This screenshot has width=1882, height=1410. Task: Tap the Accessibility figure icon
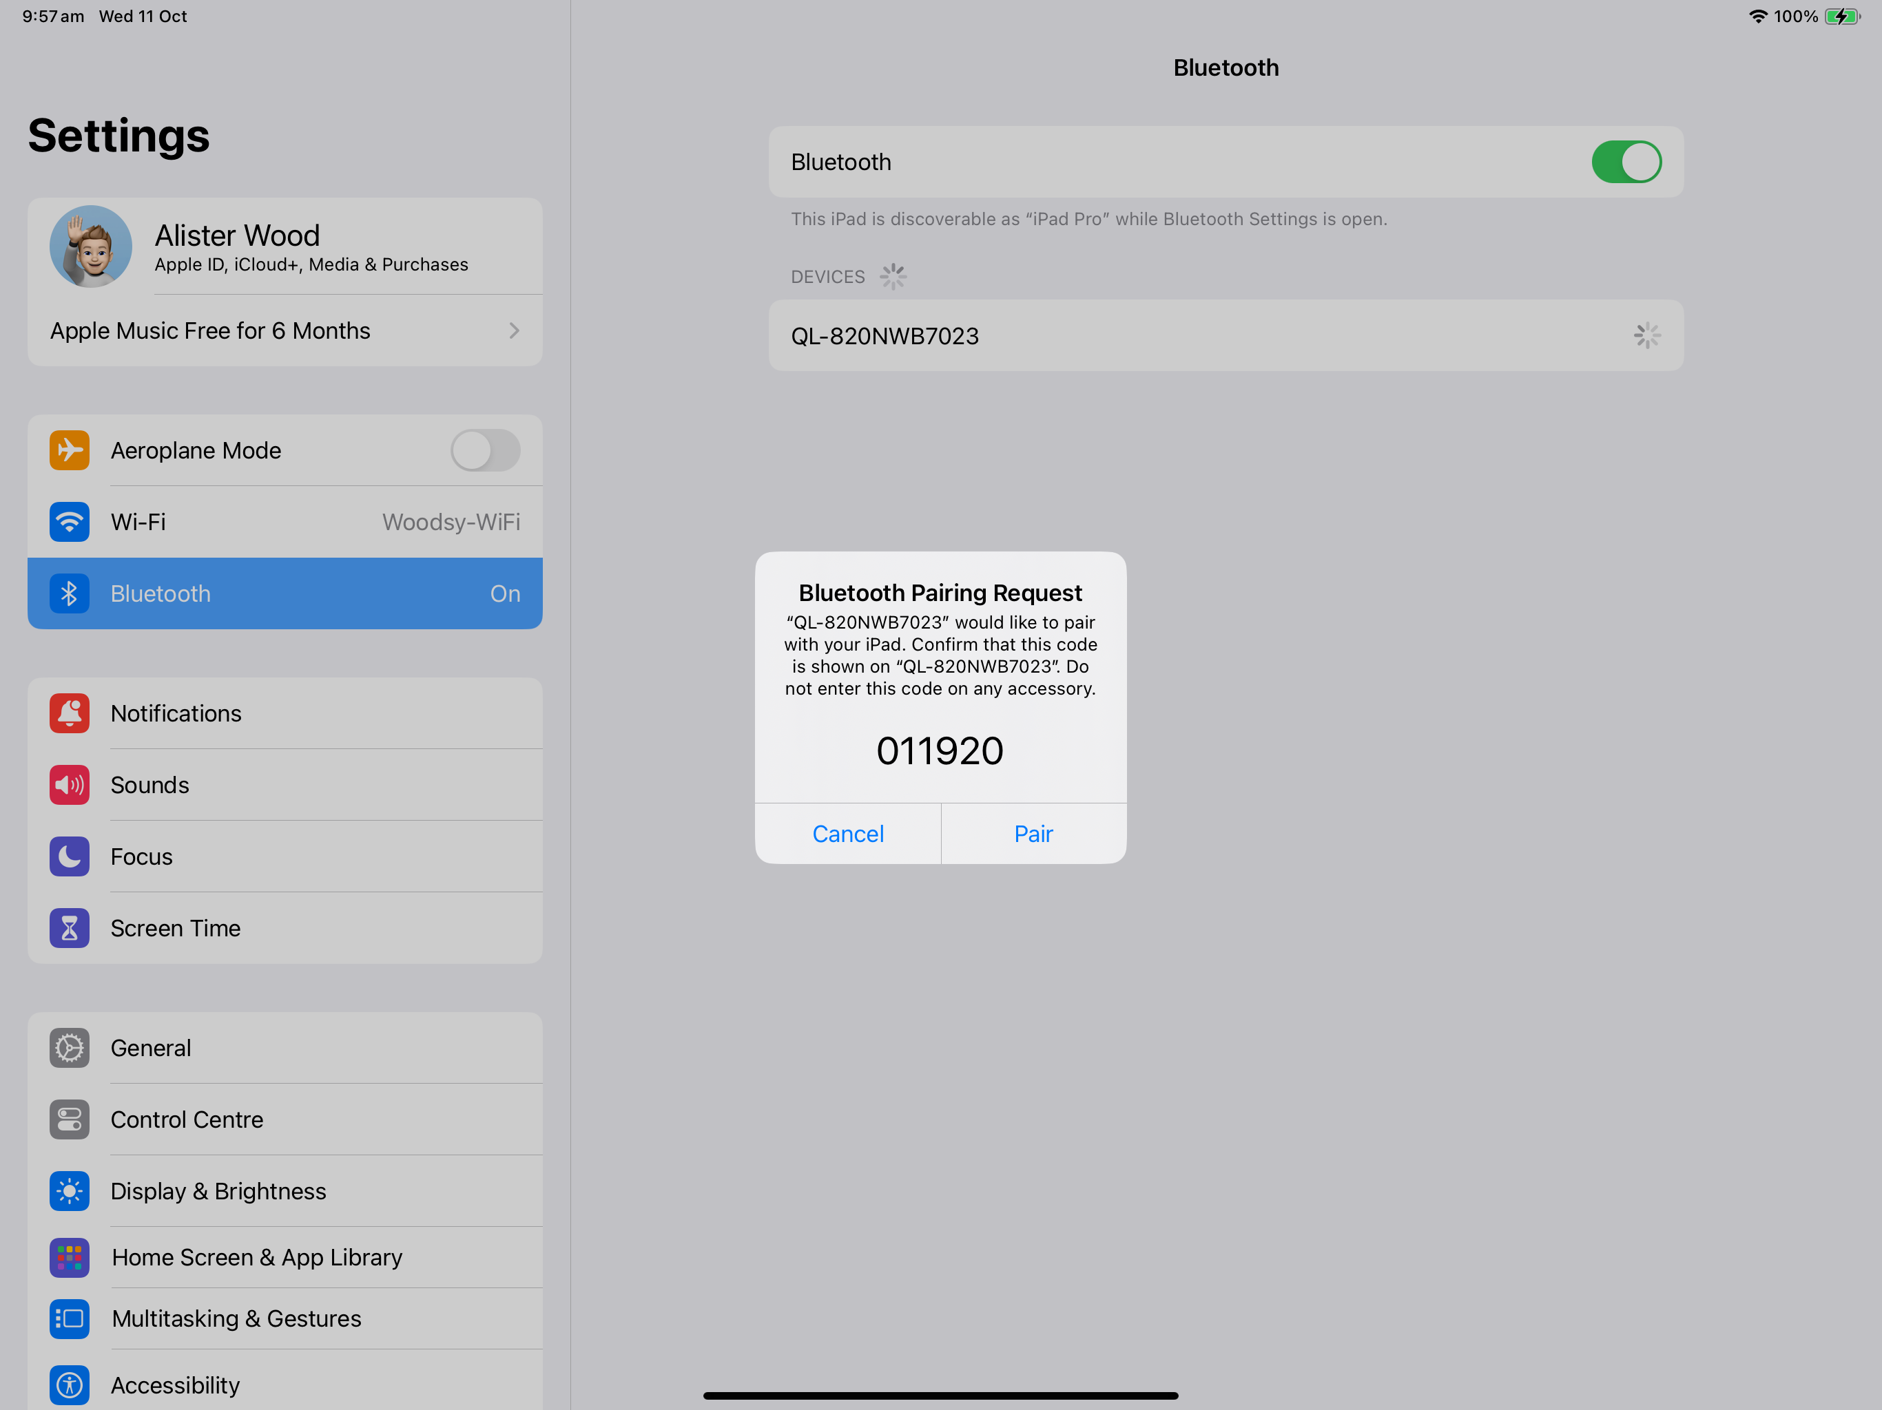70,1385
